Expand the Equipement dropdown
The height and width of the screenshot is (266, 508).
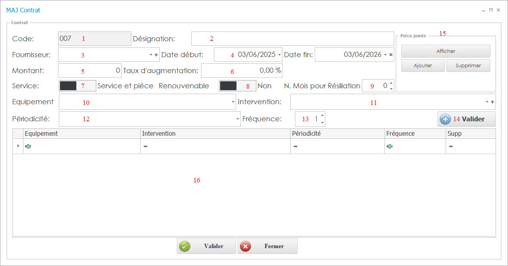point(233,102)
